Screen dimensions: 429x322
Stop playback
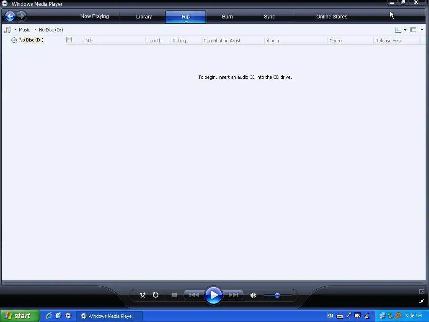(x=174, y=295)
